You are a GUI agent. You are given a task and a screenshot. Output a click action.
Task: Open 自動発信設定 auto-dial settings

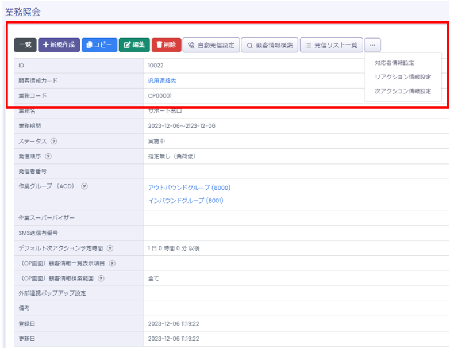coord(210,45)
